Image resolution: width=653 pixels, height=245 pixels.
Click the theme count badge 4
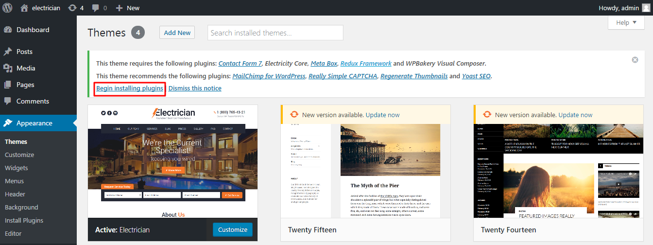click(138, 33)
